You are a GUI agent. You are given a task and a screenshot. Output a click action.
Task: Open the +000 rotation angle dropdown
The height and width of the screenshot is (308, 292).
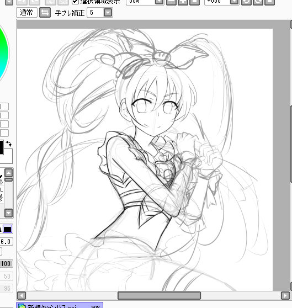point(234,2)
